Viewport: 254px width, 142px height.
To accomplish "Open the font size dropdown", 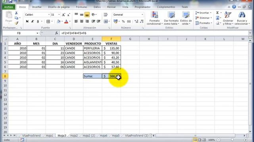I will click(59, 15).
